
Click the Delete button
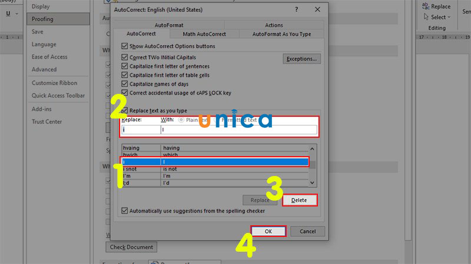(300, 200)
